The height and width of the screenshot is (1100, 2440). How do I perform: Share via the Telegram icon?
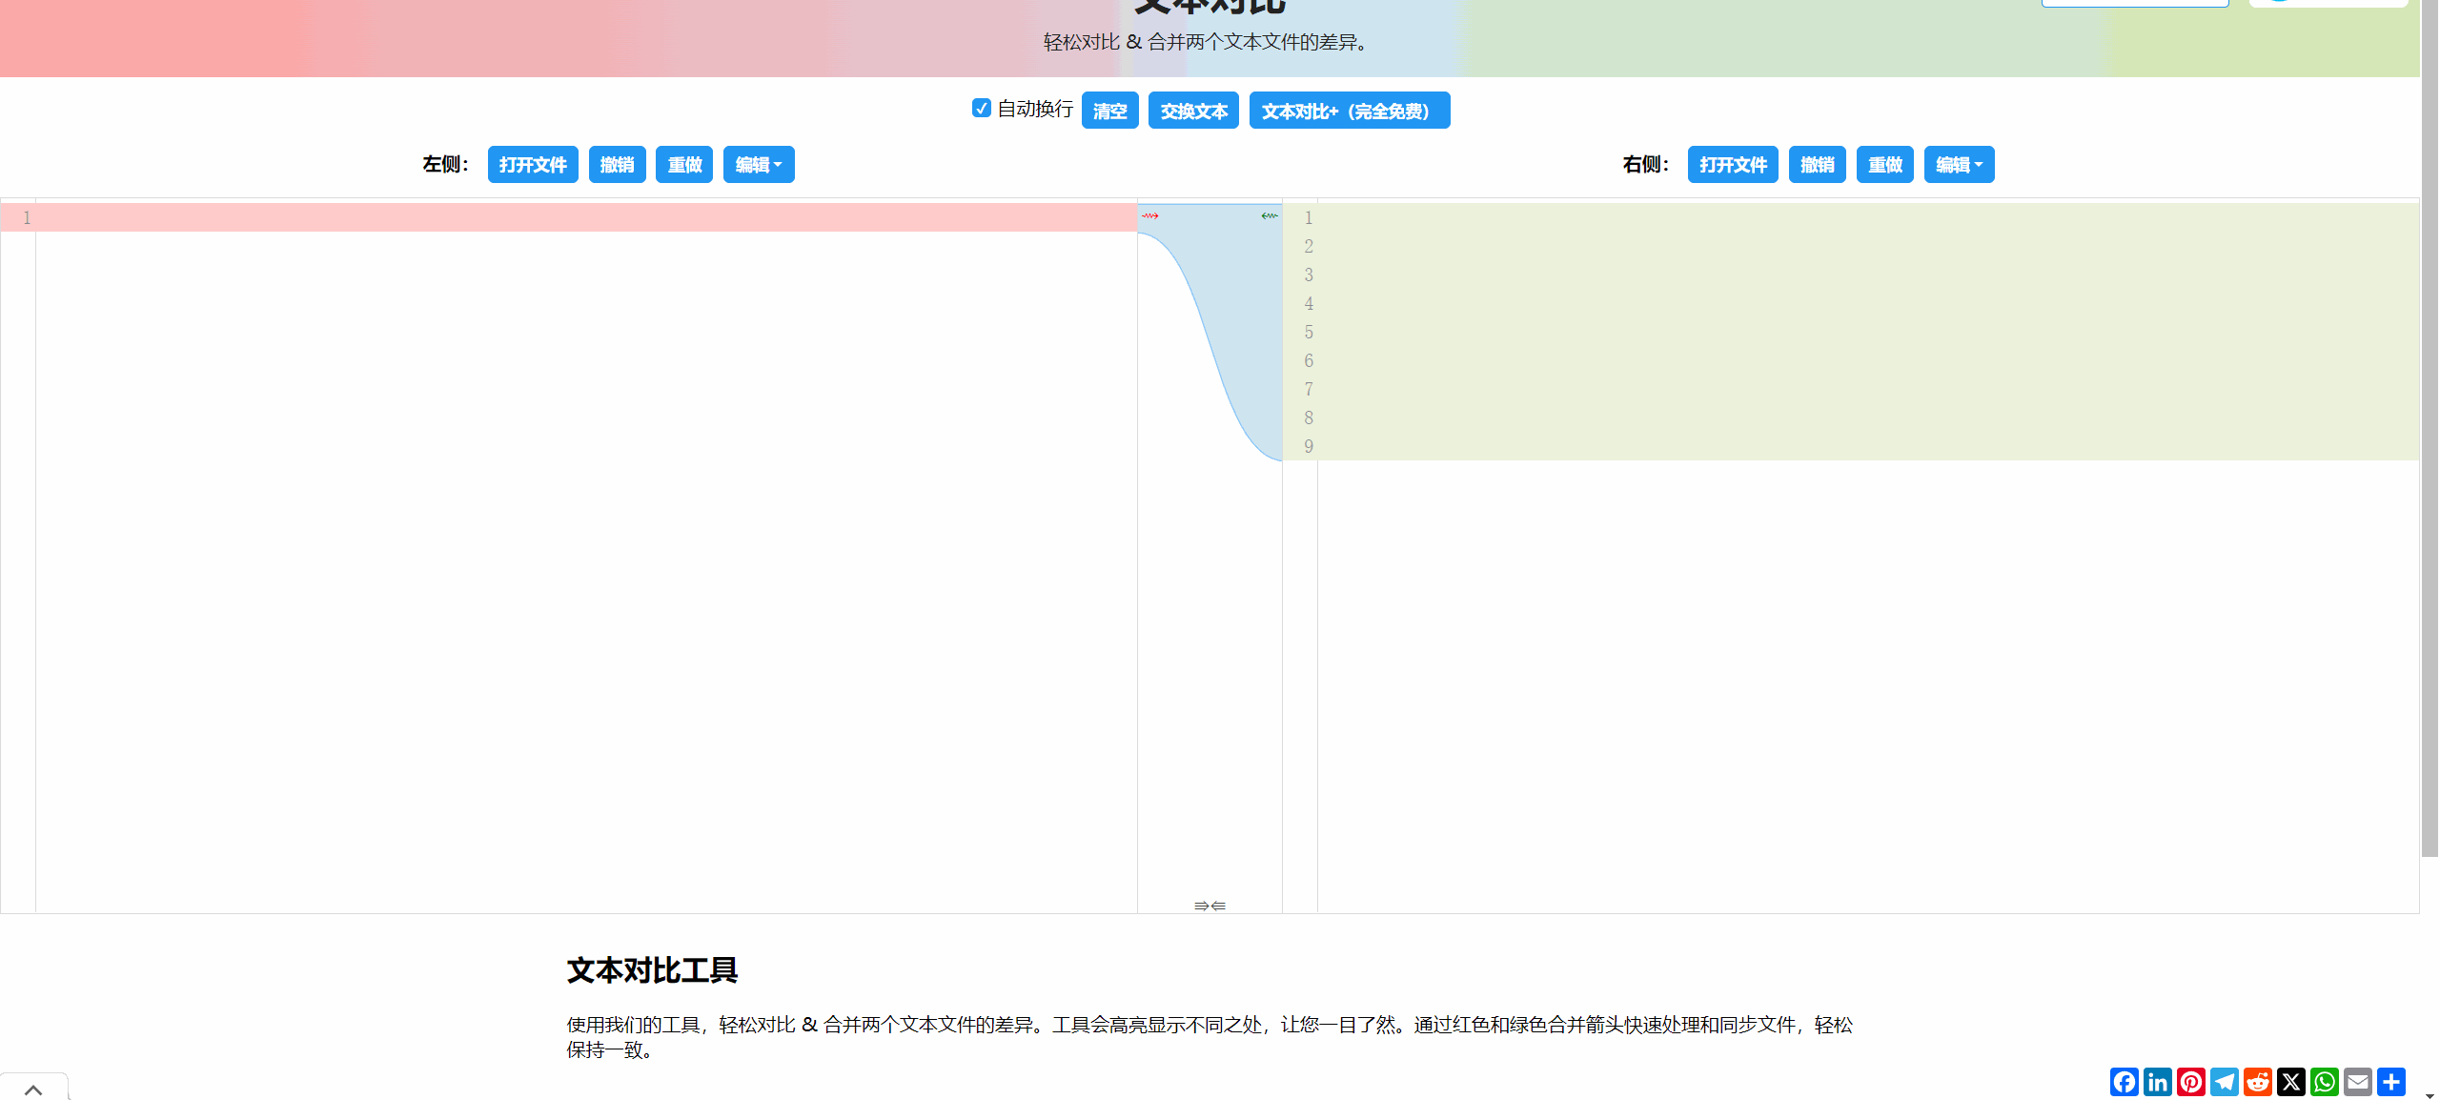pos(2224,1082)
